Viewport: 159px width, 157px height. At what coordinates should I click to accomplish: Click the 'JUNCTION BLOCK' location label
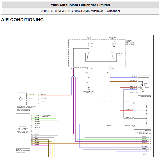[130, 42]
